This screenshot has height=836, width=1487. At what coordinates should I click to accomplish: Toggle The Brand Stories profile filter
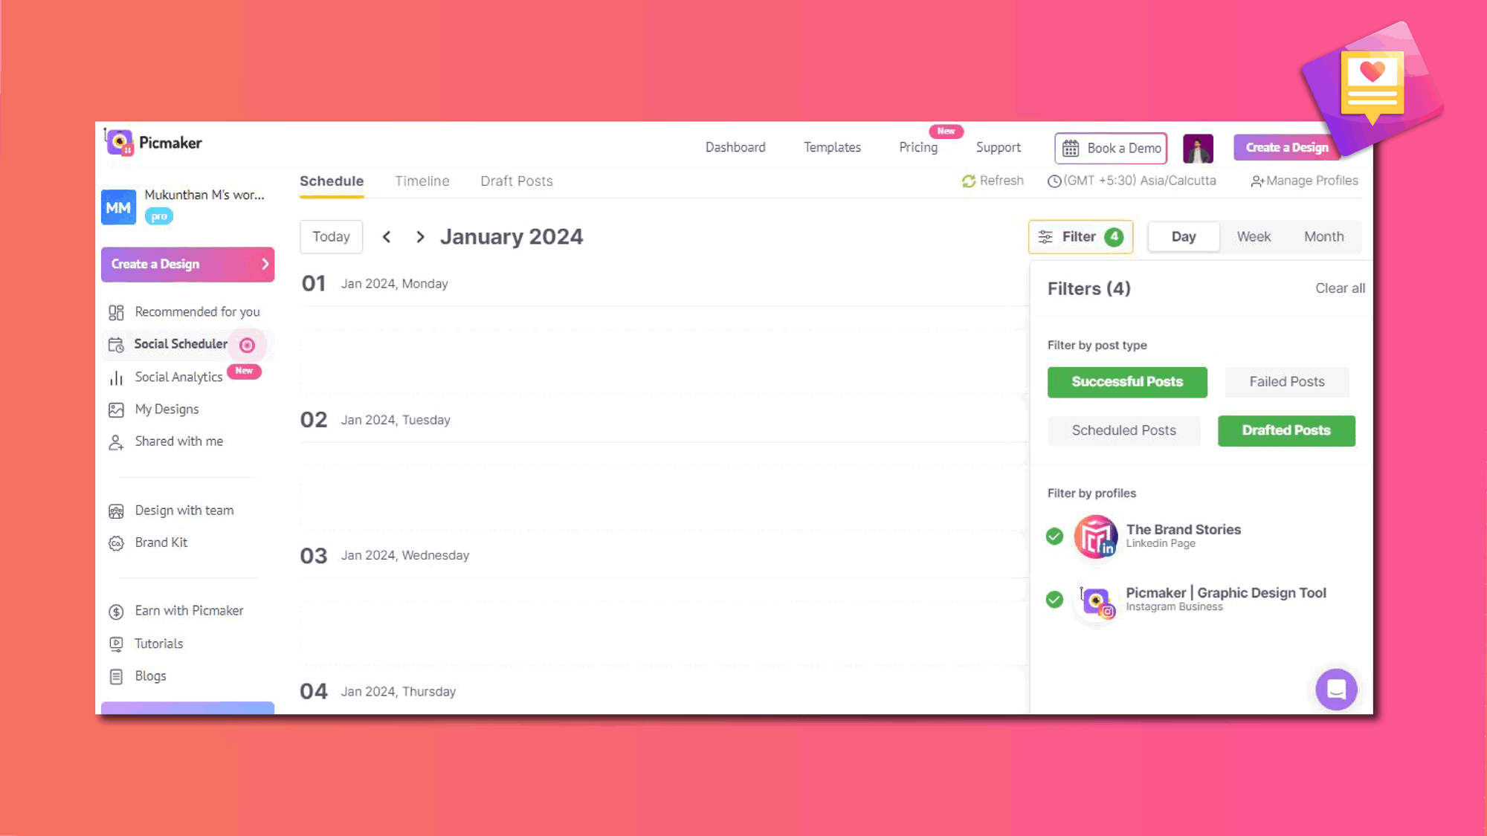click(1055, 536)
